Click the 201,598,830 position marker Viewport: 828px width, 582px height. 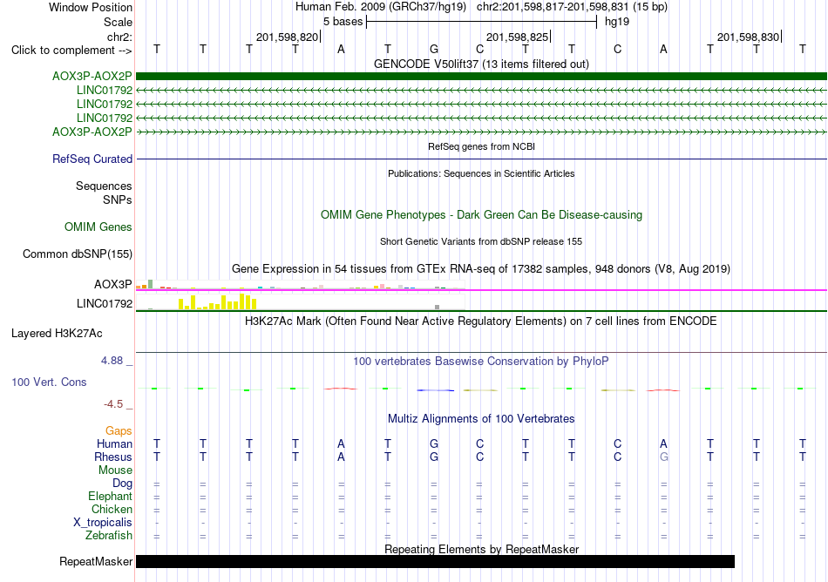tap(749, 37)
